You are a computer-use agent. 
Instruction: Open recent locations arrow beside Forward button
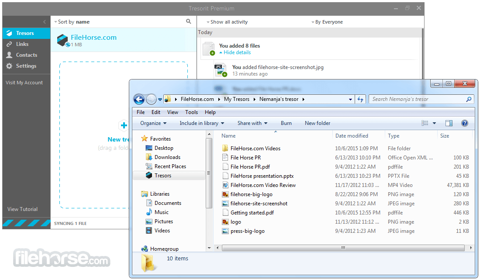[x=160, y=100]
